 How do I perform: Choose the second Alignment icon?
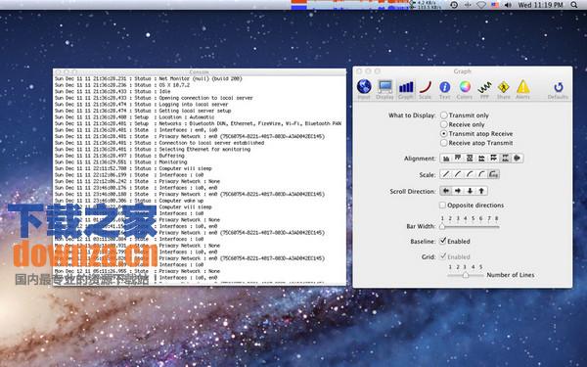pos(458,159)
